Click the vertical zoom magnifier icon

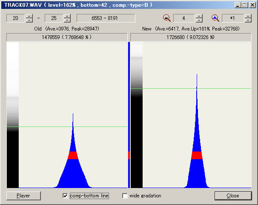(167, 18)
